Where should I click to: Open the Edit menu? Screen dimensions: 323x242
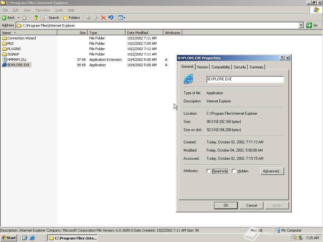16,10
